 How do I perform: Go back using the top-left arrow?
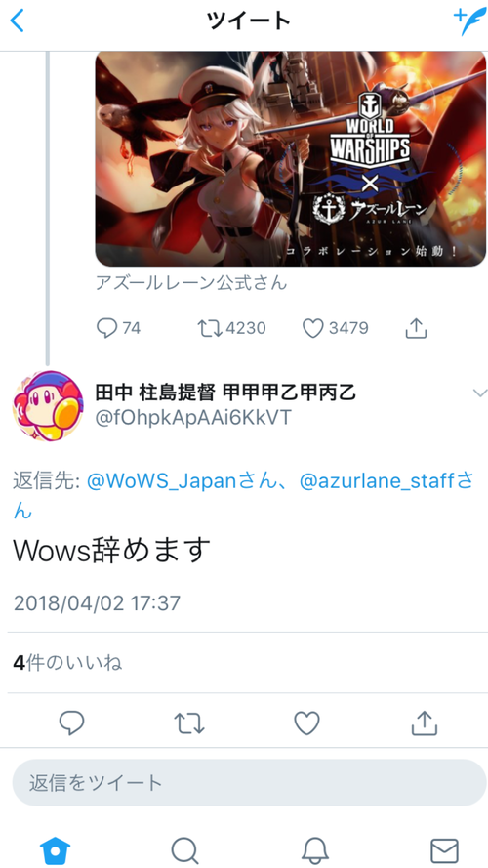tap(18, 21)
